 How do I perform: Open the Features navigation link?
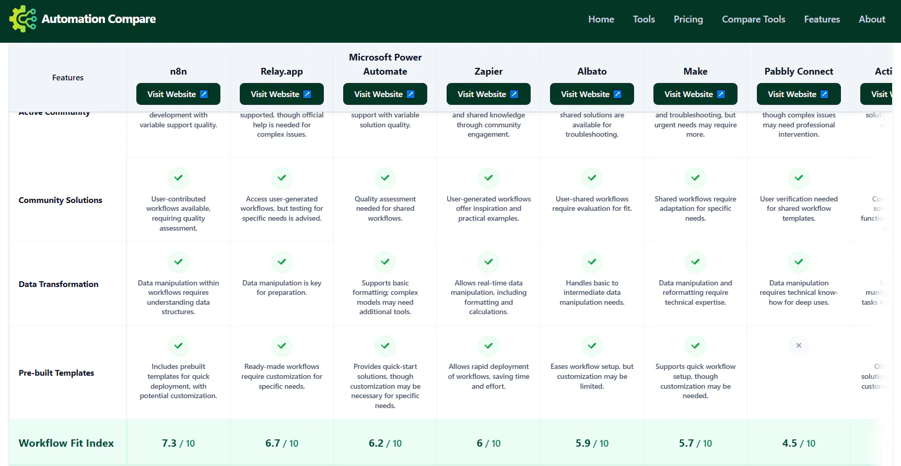pos(822,19)
